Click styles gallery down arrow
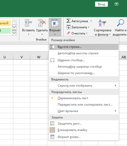This screenshot has width=127, height=146. (14, 27)
